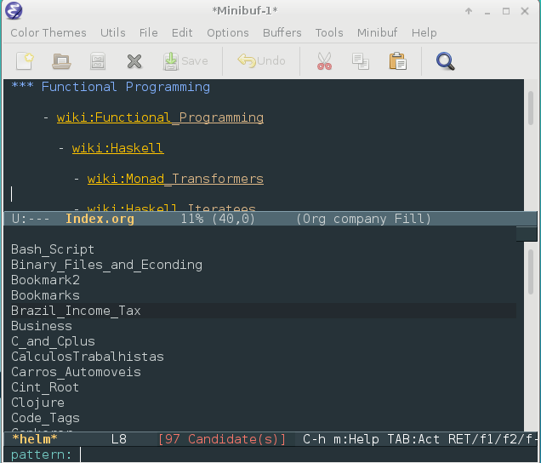Select Cint_Root candidate
This screenshot has height=463, width=541.
(x=45, y=387)
